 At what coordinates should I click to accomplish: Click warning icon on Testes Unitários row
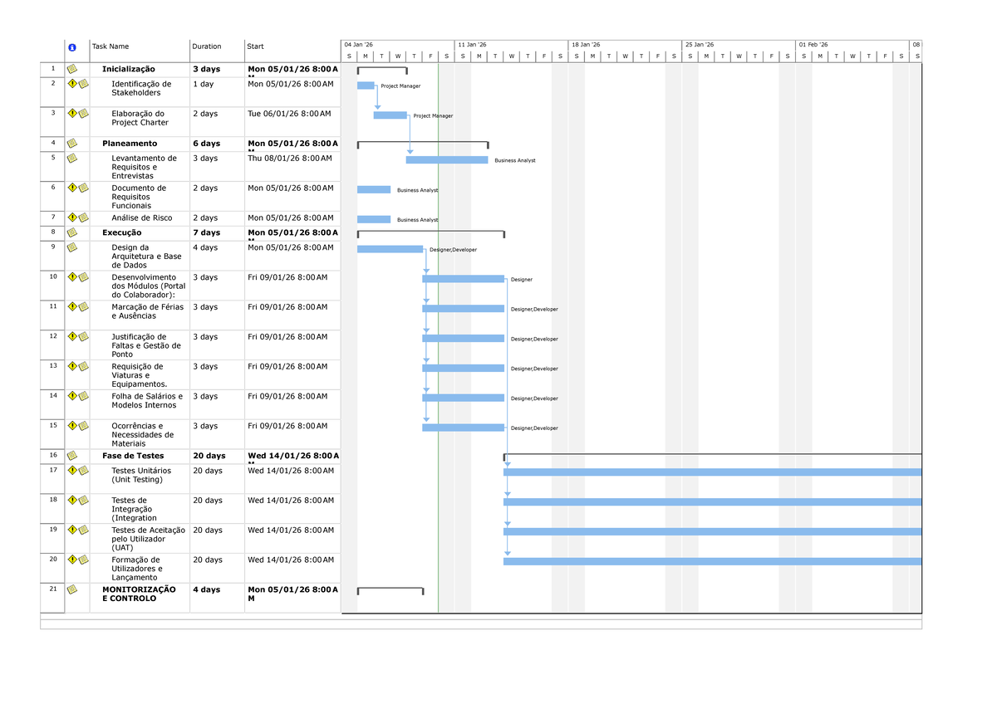click(x=72, y=471)
